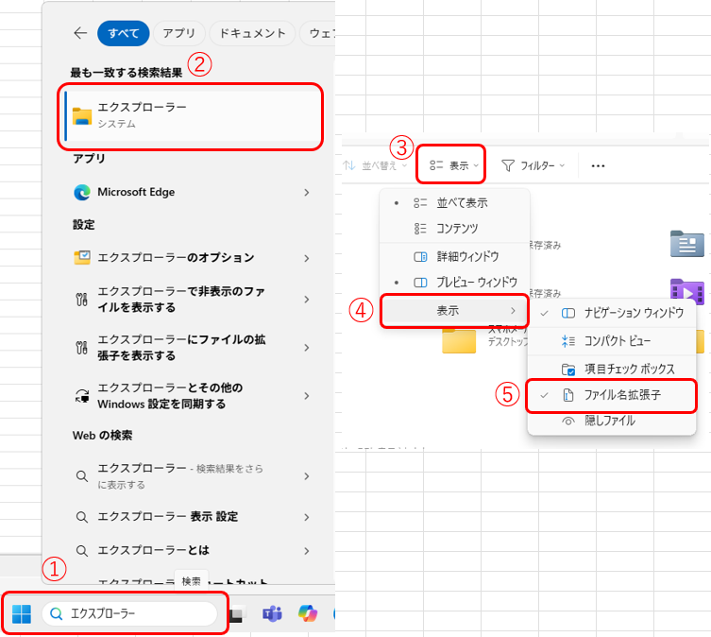Click the documents folder icon in Explorer

click(x=687, y=244)
